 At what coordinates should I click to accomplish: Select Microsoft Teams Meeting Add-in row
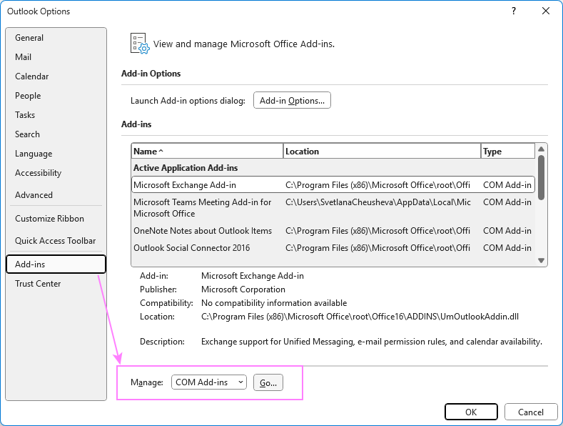[x=333, y=208]
